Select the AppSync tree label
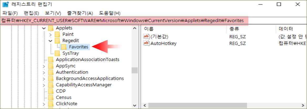Viewport: 307px width, 109px height. tap(66, 66)
